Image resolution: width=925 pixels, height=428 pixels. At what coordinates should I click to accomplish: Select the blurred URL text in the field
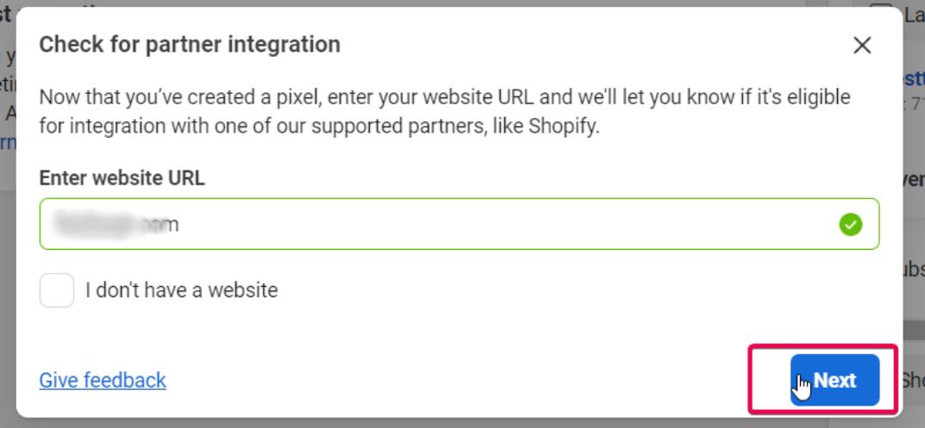[x=115, y=225]
